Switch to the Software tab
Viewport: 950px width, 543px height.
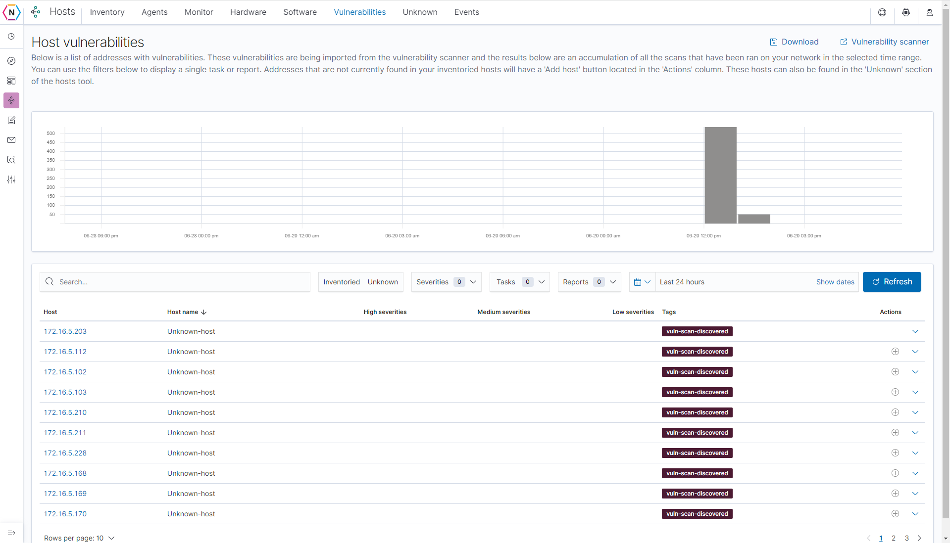click(300, 12)
